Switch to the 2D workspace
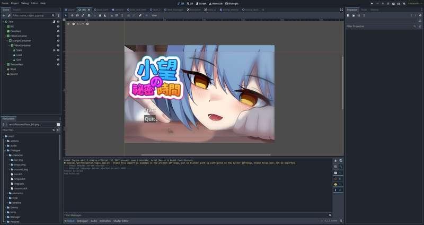Viewport: 424px width, 225px height. point(181,4)
